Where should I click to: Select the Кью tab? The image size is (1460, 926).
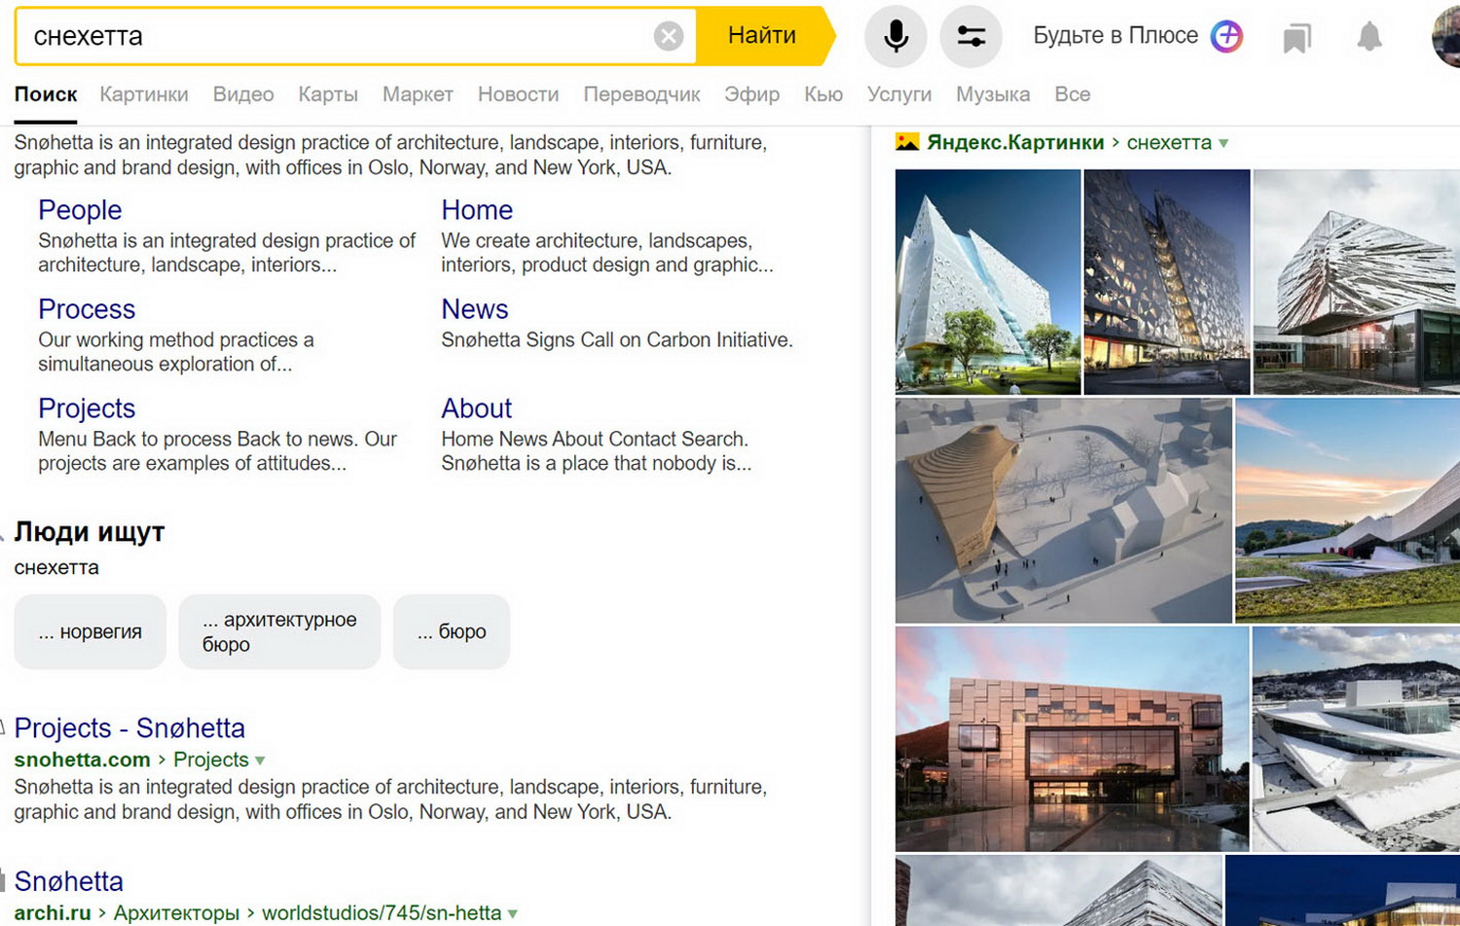[823, 94]
